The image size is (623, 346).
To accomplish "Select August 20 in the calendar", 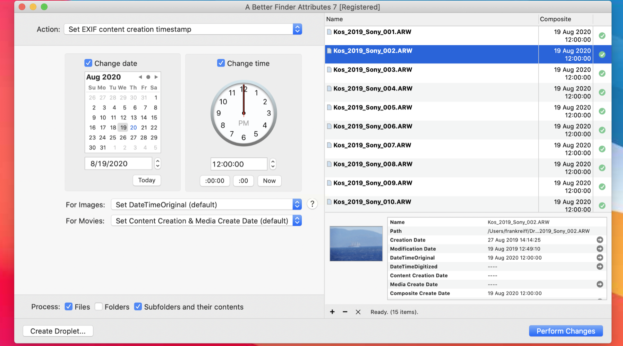I will [x=134, y=128].
